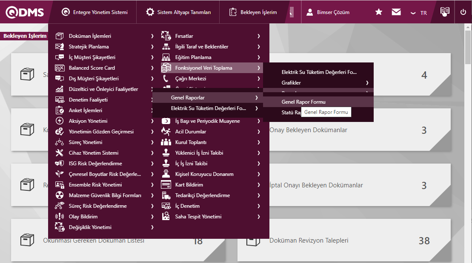
Task: Expand the Grafikler submenu arrow
Action: click(x=367, y=83)
